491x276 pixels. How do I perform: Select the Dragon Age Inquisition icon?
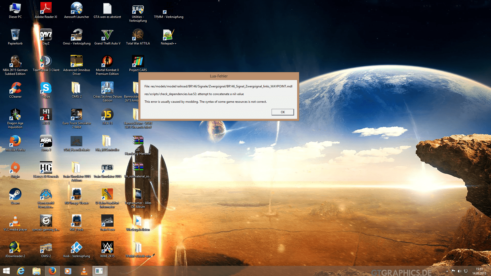coord(15,119)
